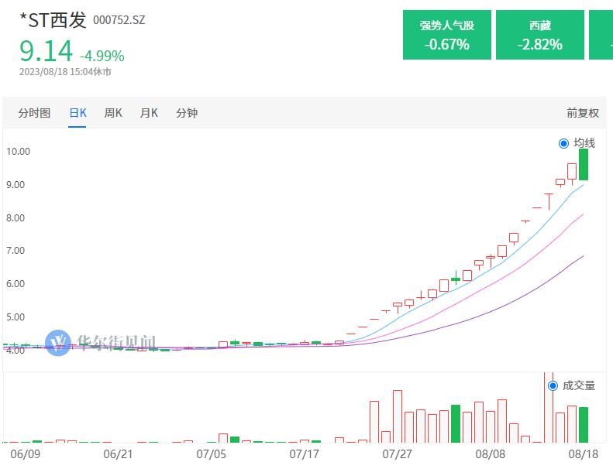Open the 强势人气股 sector card
613x469 pixels.
pyautogui.click(x=447, y=35)
